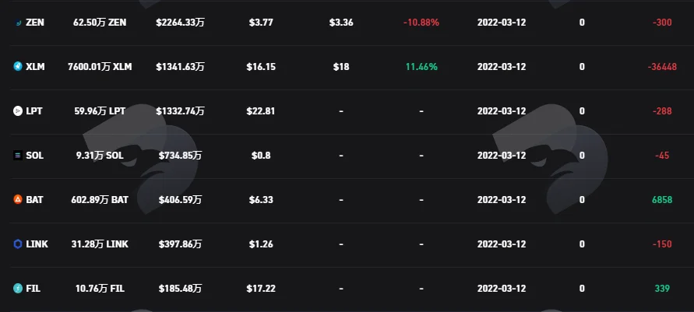Image resolution: width=694 pixels, height=312 pixels.
Task: Select the 6858 change value for BAT
Action: pyautogui.click(x=662, y=200)
